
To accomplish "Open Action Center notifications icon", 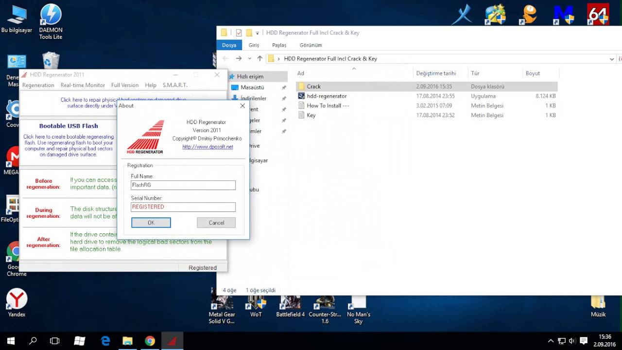I will [584, 341].
